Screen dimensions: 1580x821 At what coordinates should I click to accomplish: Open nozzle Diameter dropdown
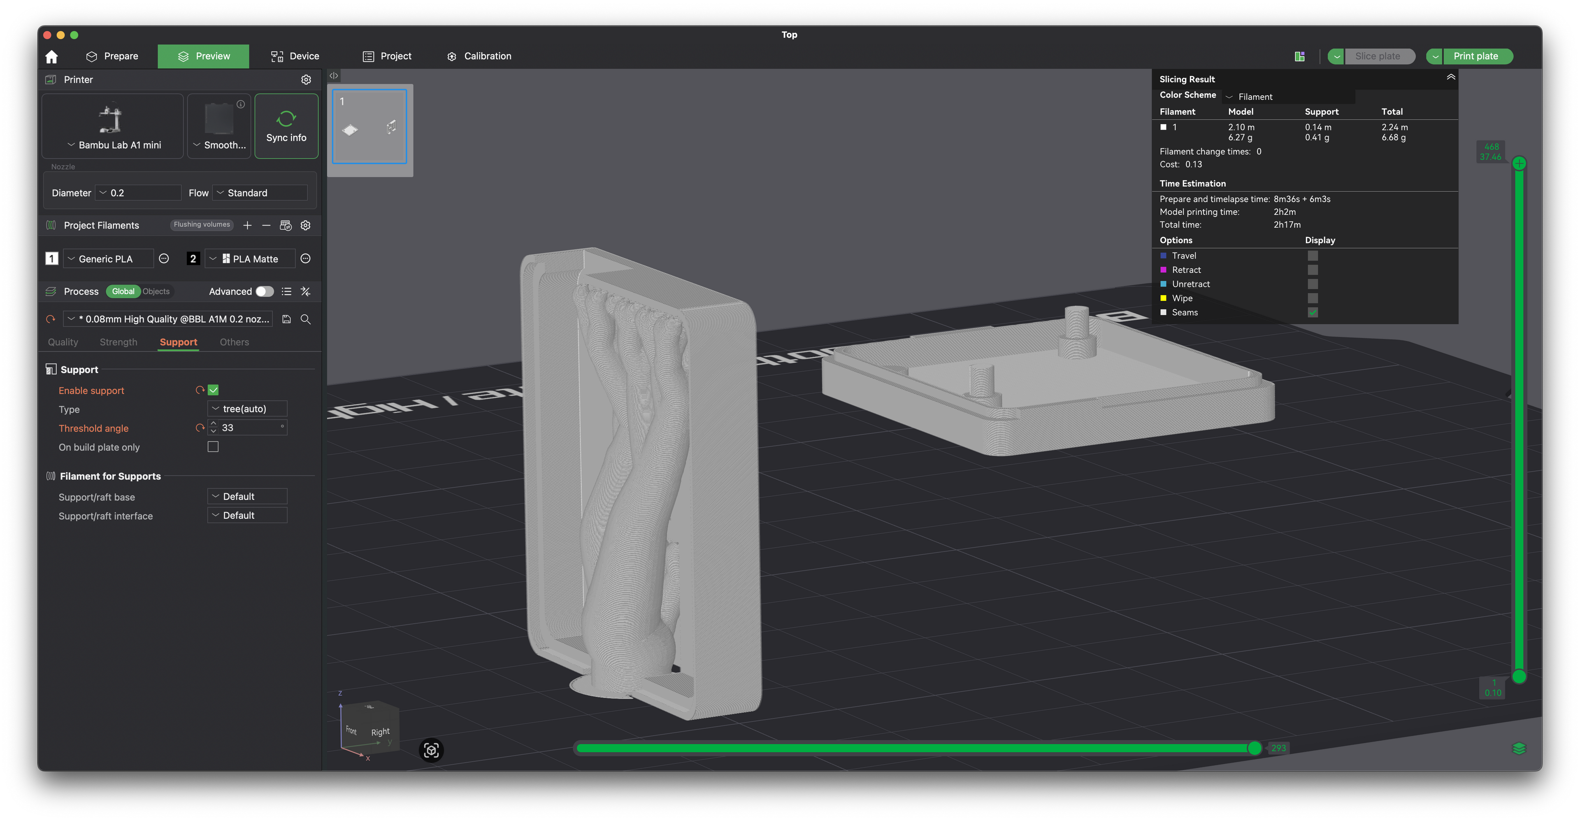(x=139, y=193)
